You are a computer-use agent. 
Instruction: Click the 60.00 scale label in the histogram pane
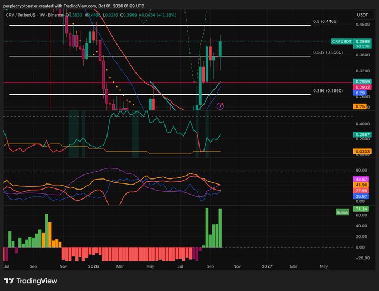[361, 215]
